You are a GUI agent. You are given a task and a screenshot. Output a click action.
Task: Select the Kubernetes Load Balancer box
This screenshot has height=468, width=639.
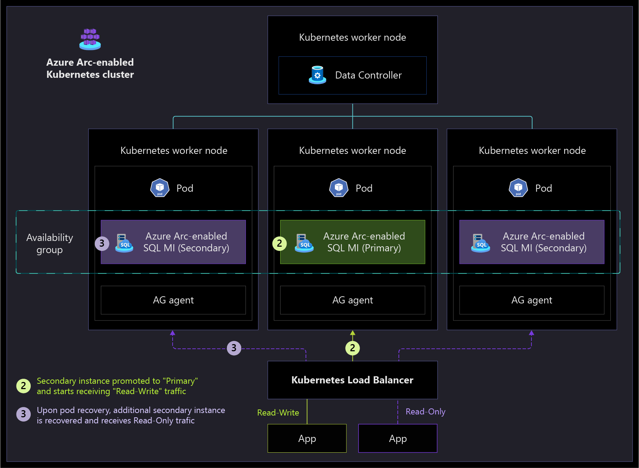[x=352, y=380]
